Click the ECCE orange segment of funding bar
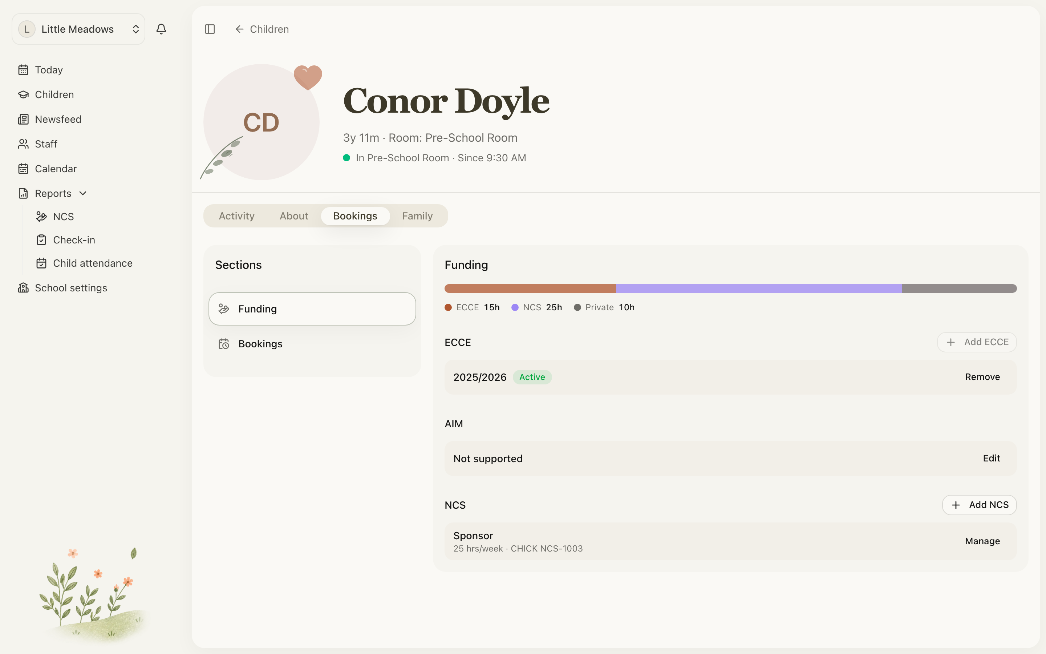The width and height of the screenshot is (1046, 654). (x=530, y=288)
